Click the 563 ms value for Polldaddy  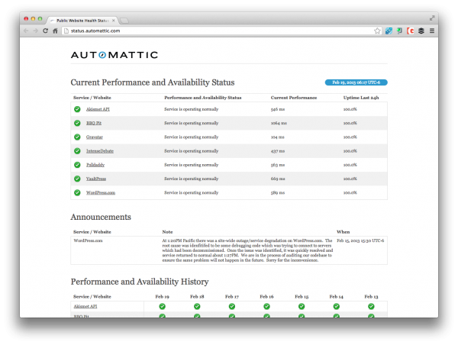(278, 165)
